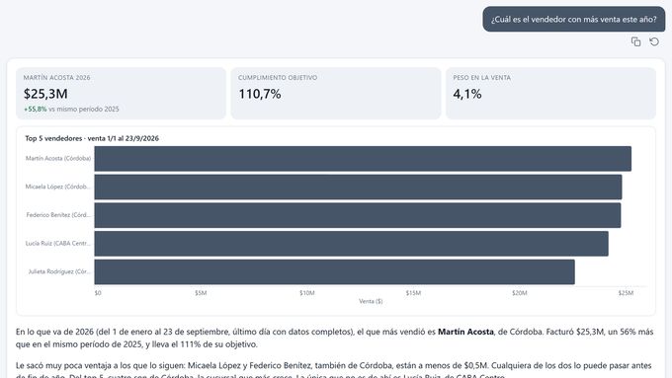Click the '$20M' axis tick

[x=520, y=293]
